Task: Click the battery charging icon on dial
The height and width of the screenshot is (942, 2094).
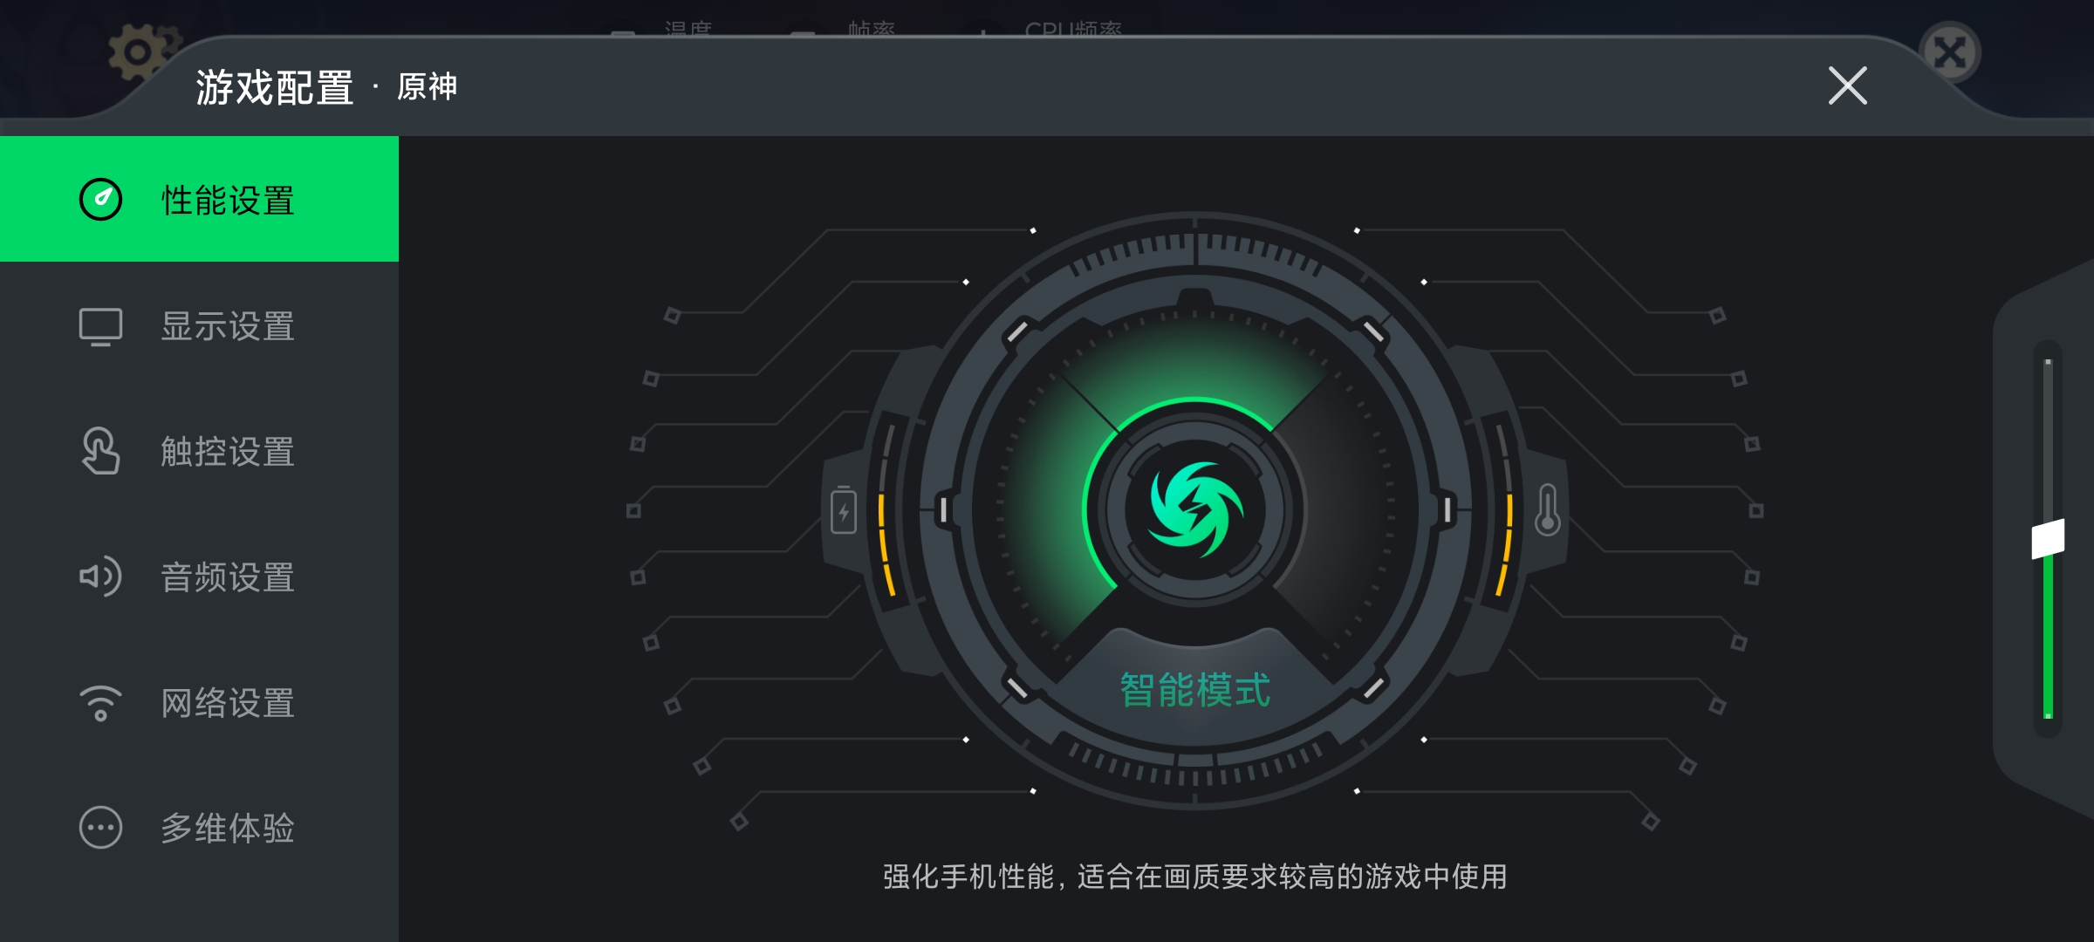Action: point(844,510)
